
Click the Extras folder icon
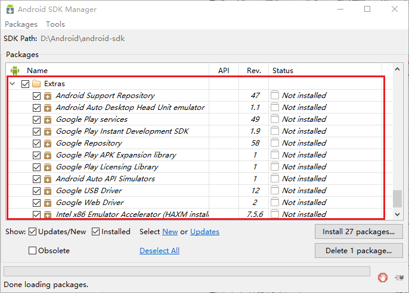[36, 84]
